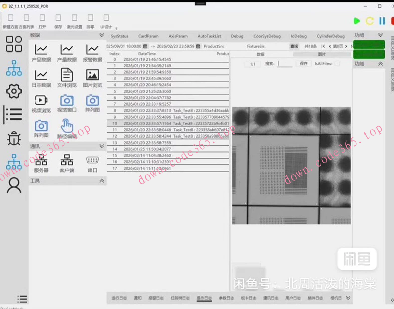Expand the 工具 panel section
Image resolution: width=394 pixels, height=309 pixels.
(102, 181)
